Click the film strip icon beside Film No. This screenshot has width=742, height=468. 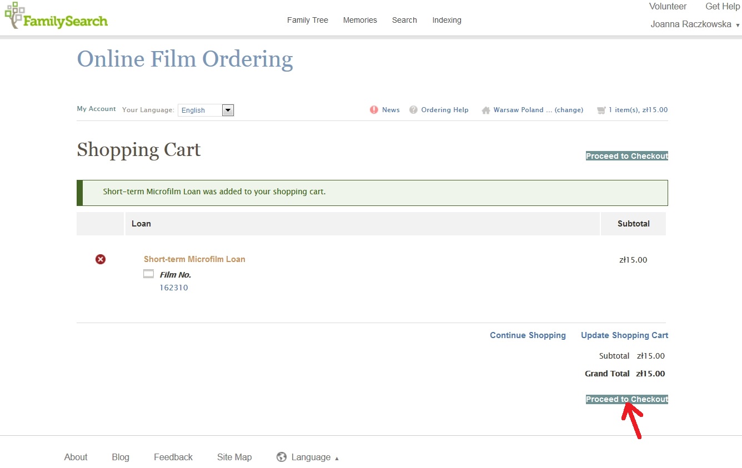pos(148,274)
